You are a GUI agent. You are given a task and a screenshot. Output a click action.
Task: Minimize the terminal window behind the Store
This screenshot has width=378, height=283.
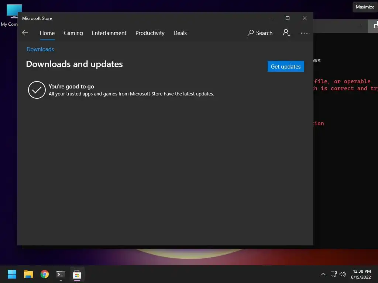click(x=359, y=26)
